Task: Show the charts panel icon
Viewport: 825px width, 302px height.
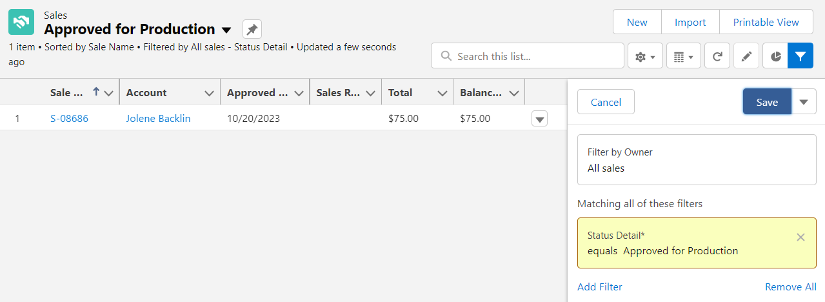Action: tap(775, 57)
